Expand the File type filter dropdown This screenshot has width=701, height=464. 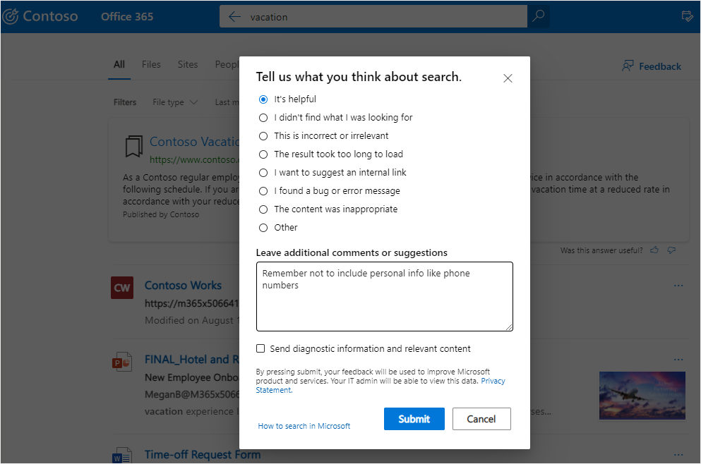pos(175,102)
